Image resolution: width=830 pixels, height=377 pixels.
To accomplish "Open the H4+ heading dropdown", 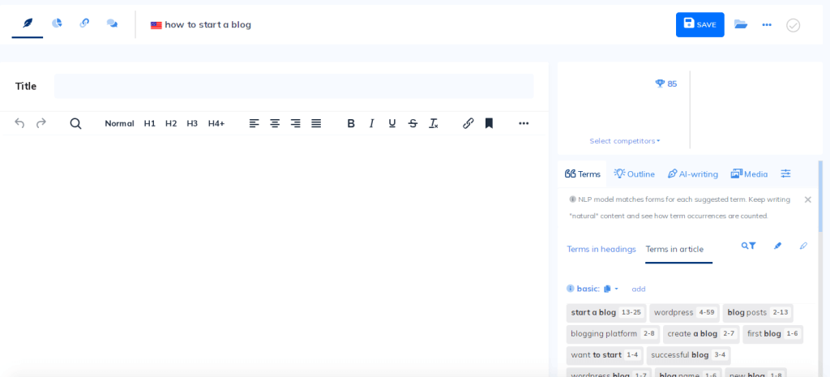I will click(216, 123).
